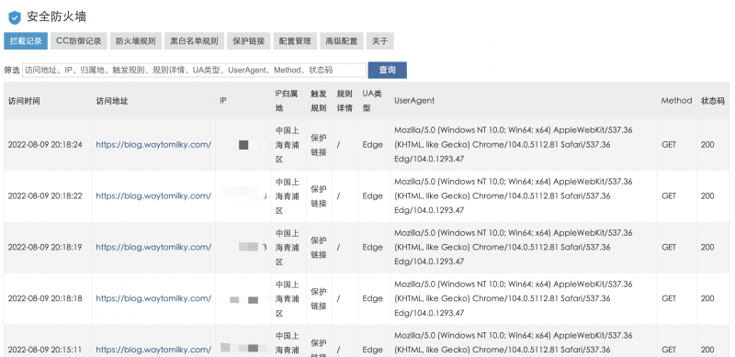Viewport: 735px width, 357px height.
Task: Click the blue shield firewall icon
Action: tap(15, 17)
